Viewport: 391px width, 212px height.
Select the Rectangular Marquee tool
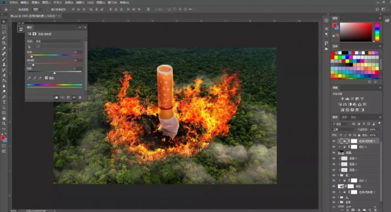[4, 27]
